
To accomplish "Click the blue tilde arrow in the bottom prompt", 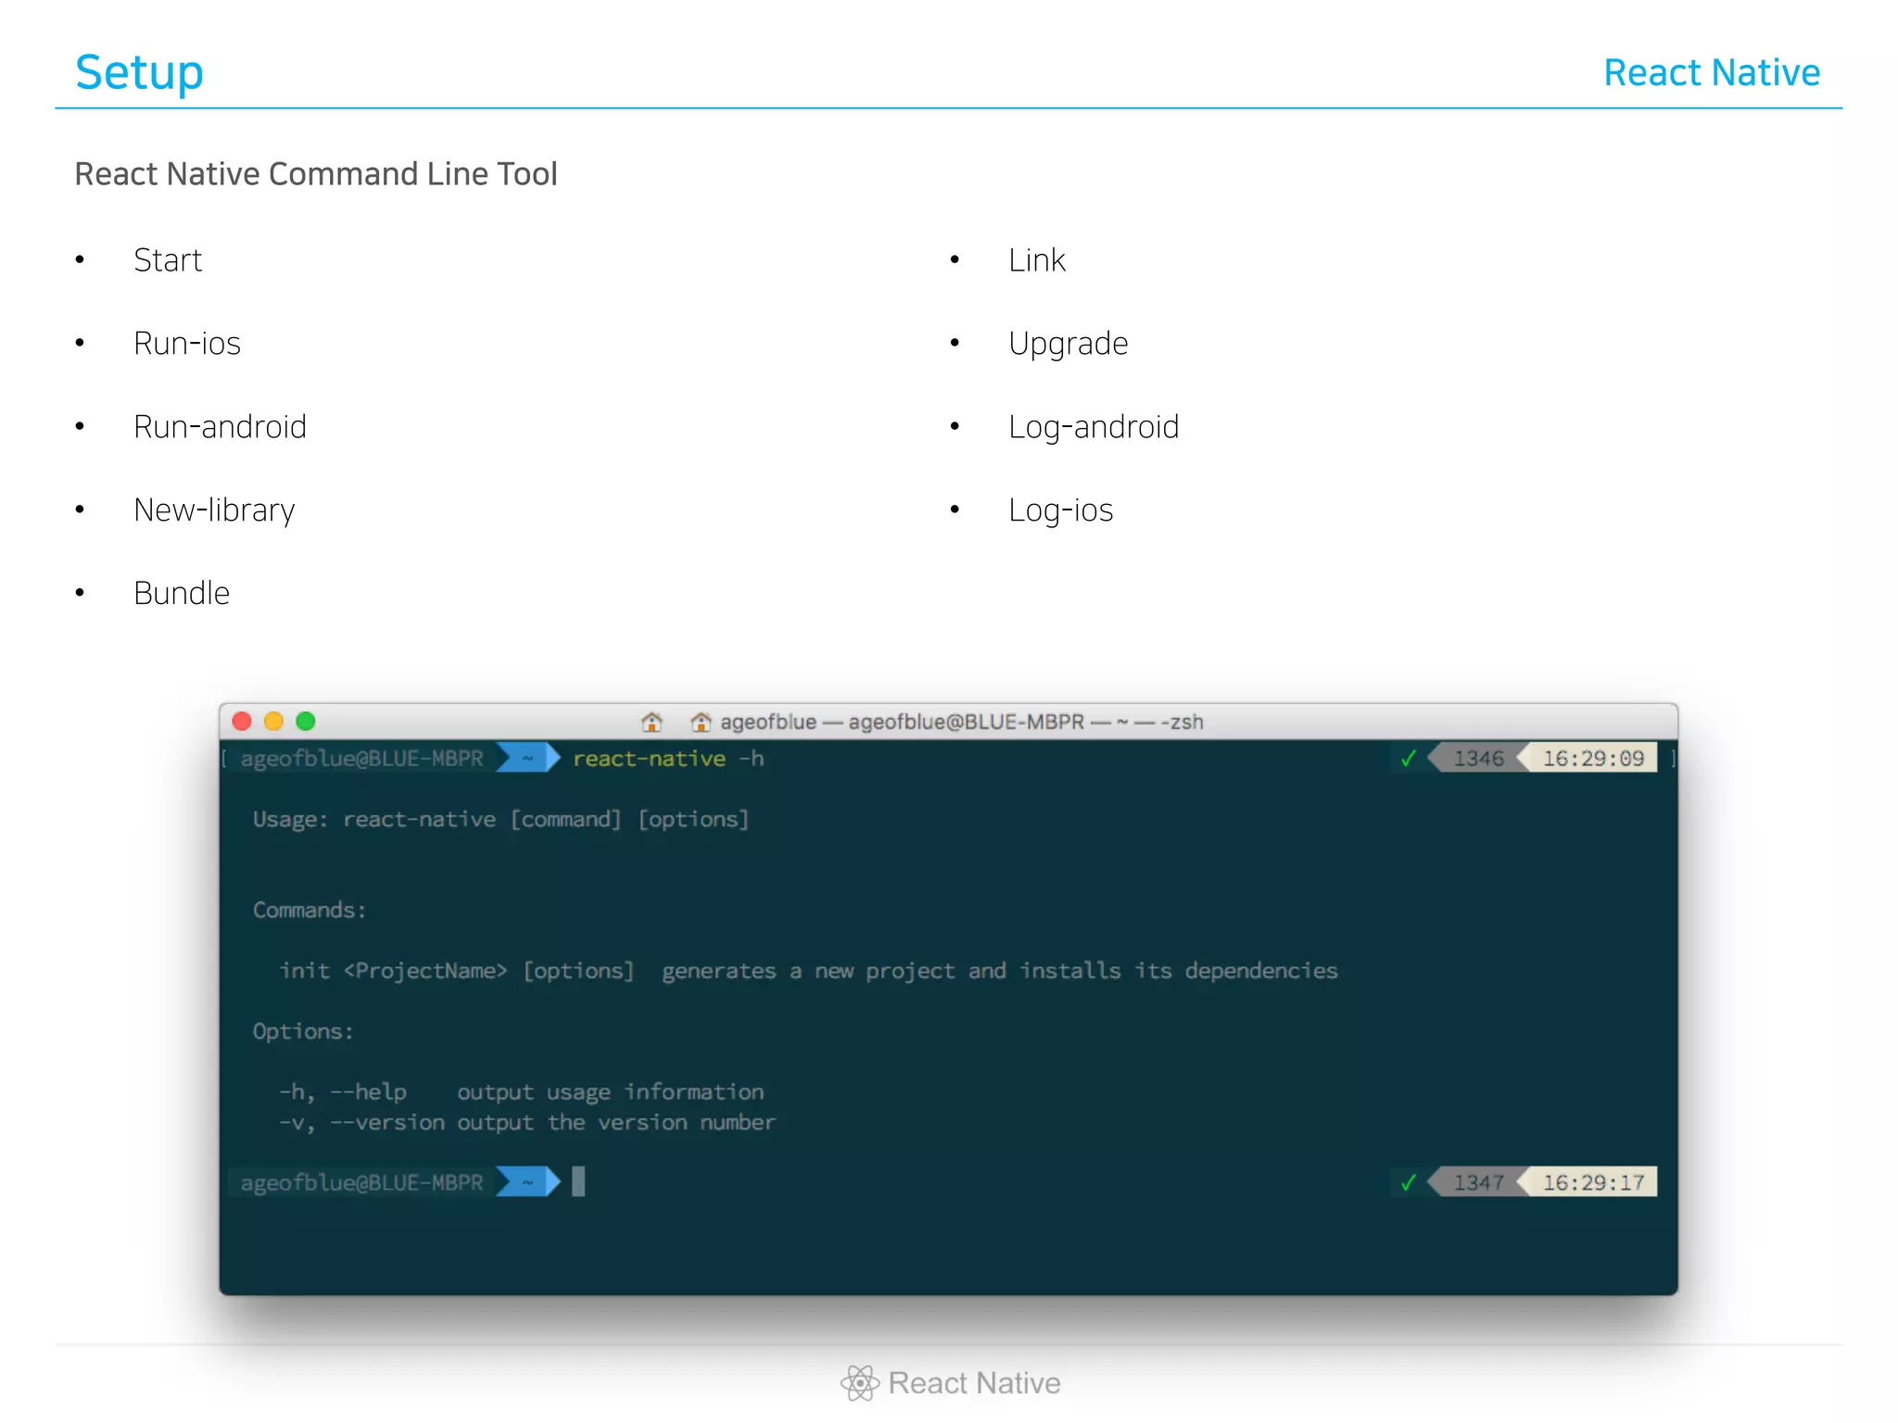I will [528, 1182].
